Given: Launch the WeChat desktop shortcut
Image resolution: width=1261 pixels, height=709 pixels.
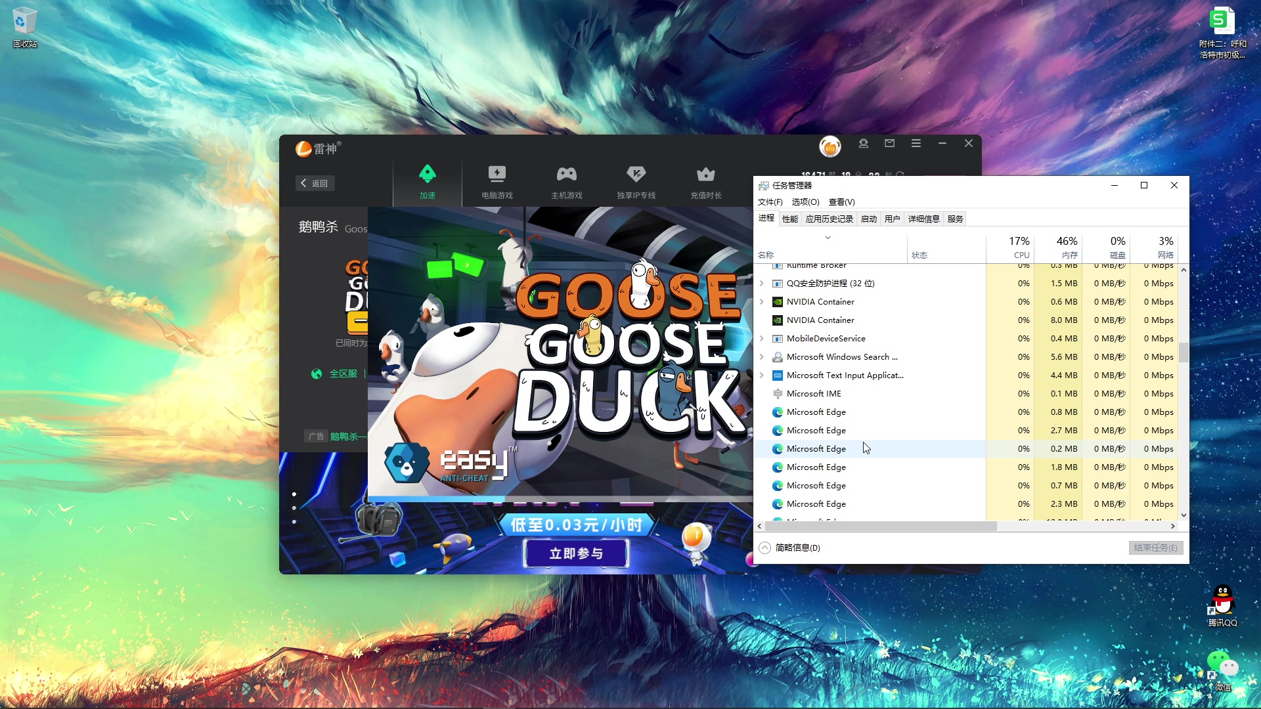Looking at the screenshot, I should tap(1222, 670).
